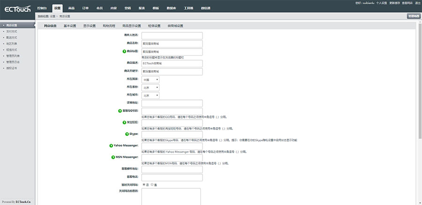Click the 退出 logout link
The image size is (422, 205).
point(417,3)
